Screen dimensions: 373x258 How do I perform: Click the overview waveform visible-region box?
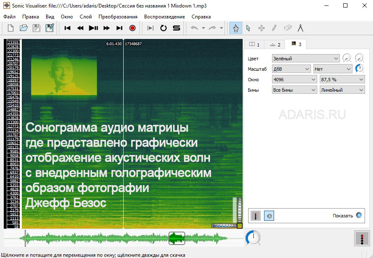[177, 238]
